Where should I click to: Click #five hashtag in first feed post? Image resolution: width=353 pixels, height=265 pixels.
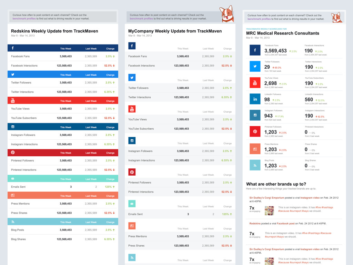pos(318,207)
